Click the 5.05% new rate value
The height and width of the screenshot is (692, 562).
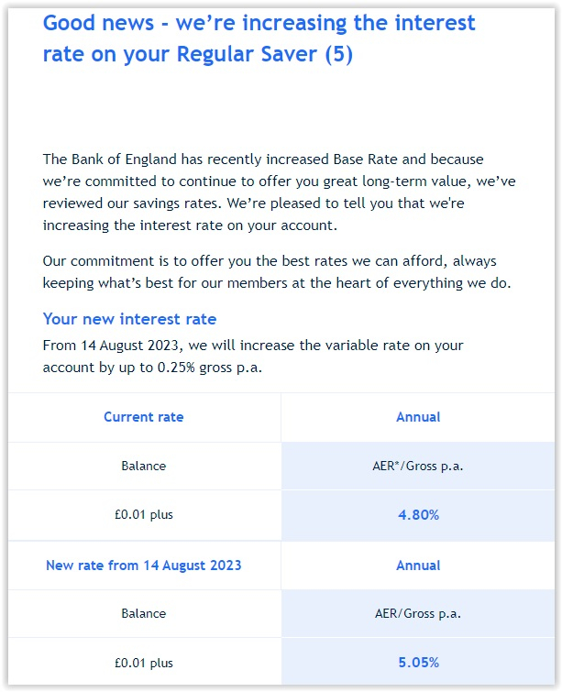(418, 663)
